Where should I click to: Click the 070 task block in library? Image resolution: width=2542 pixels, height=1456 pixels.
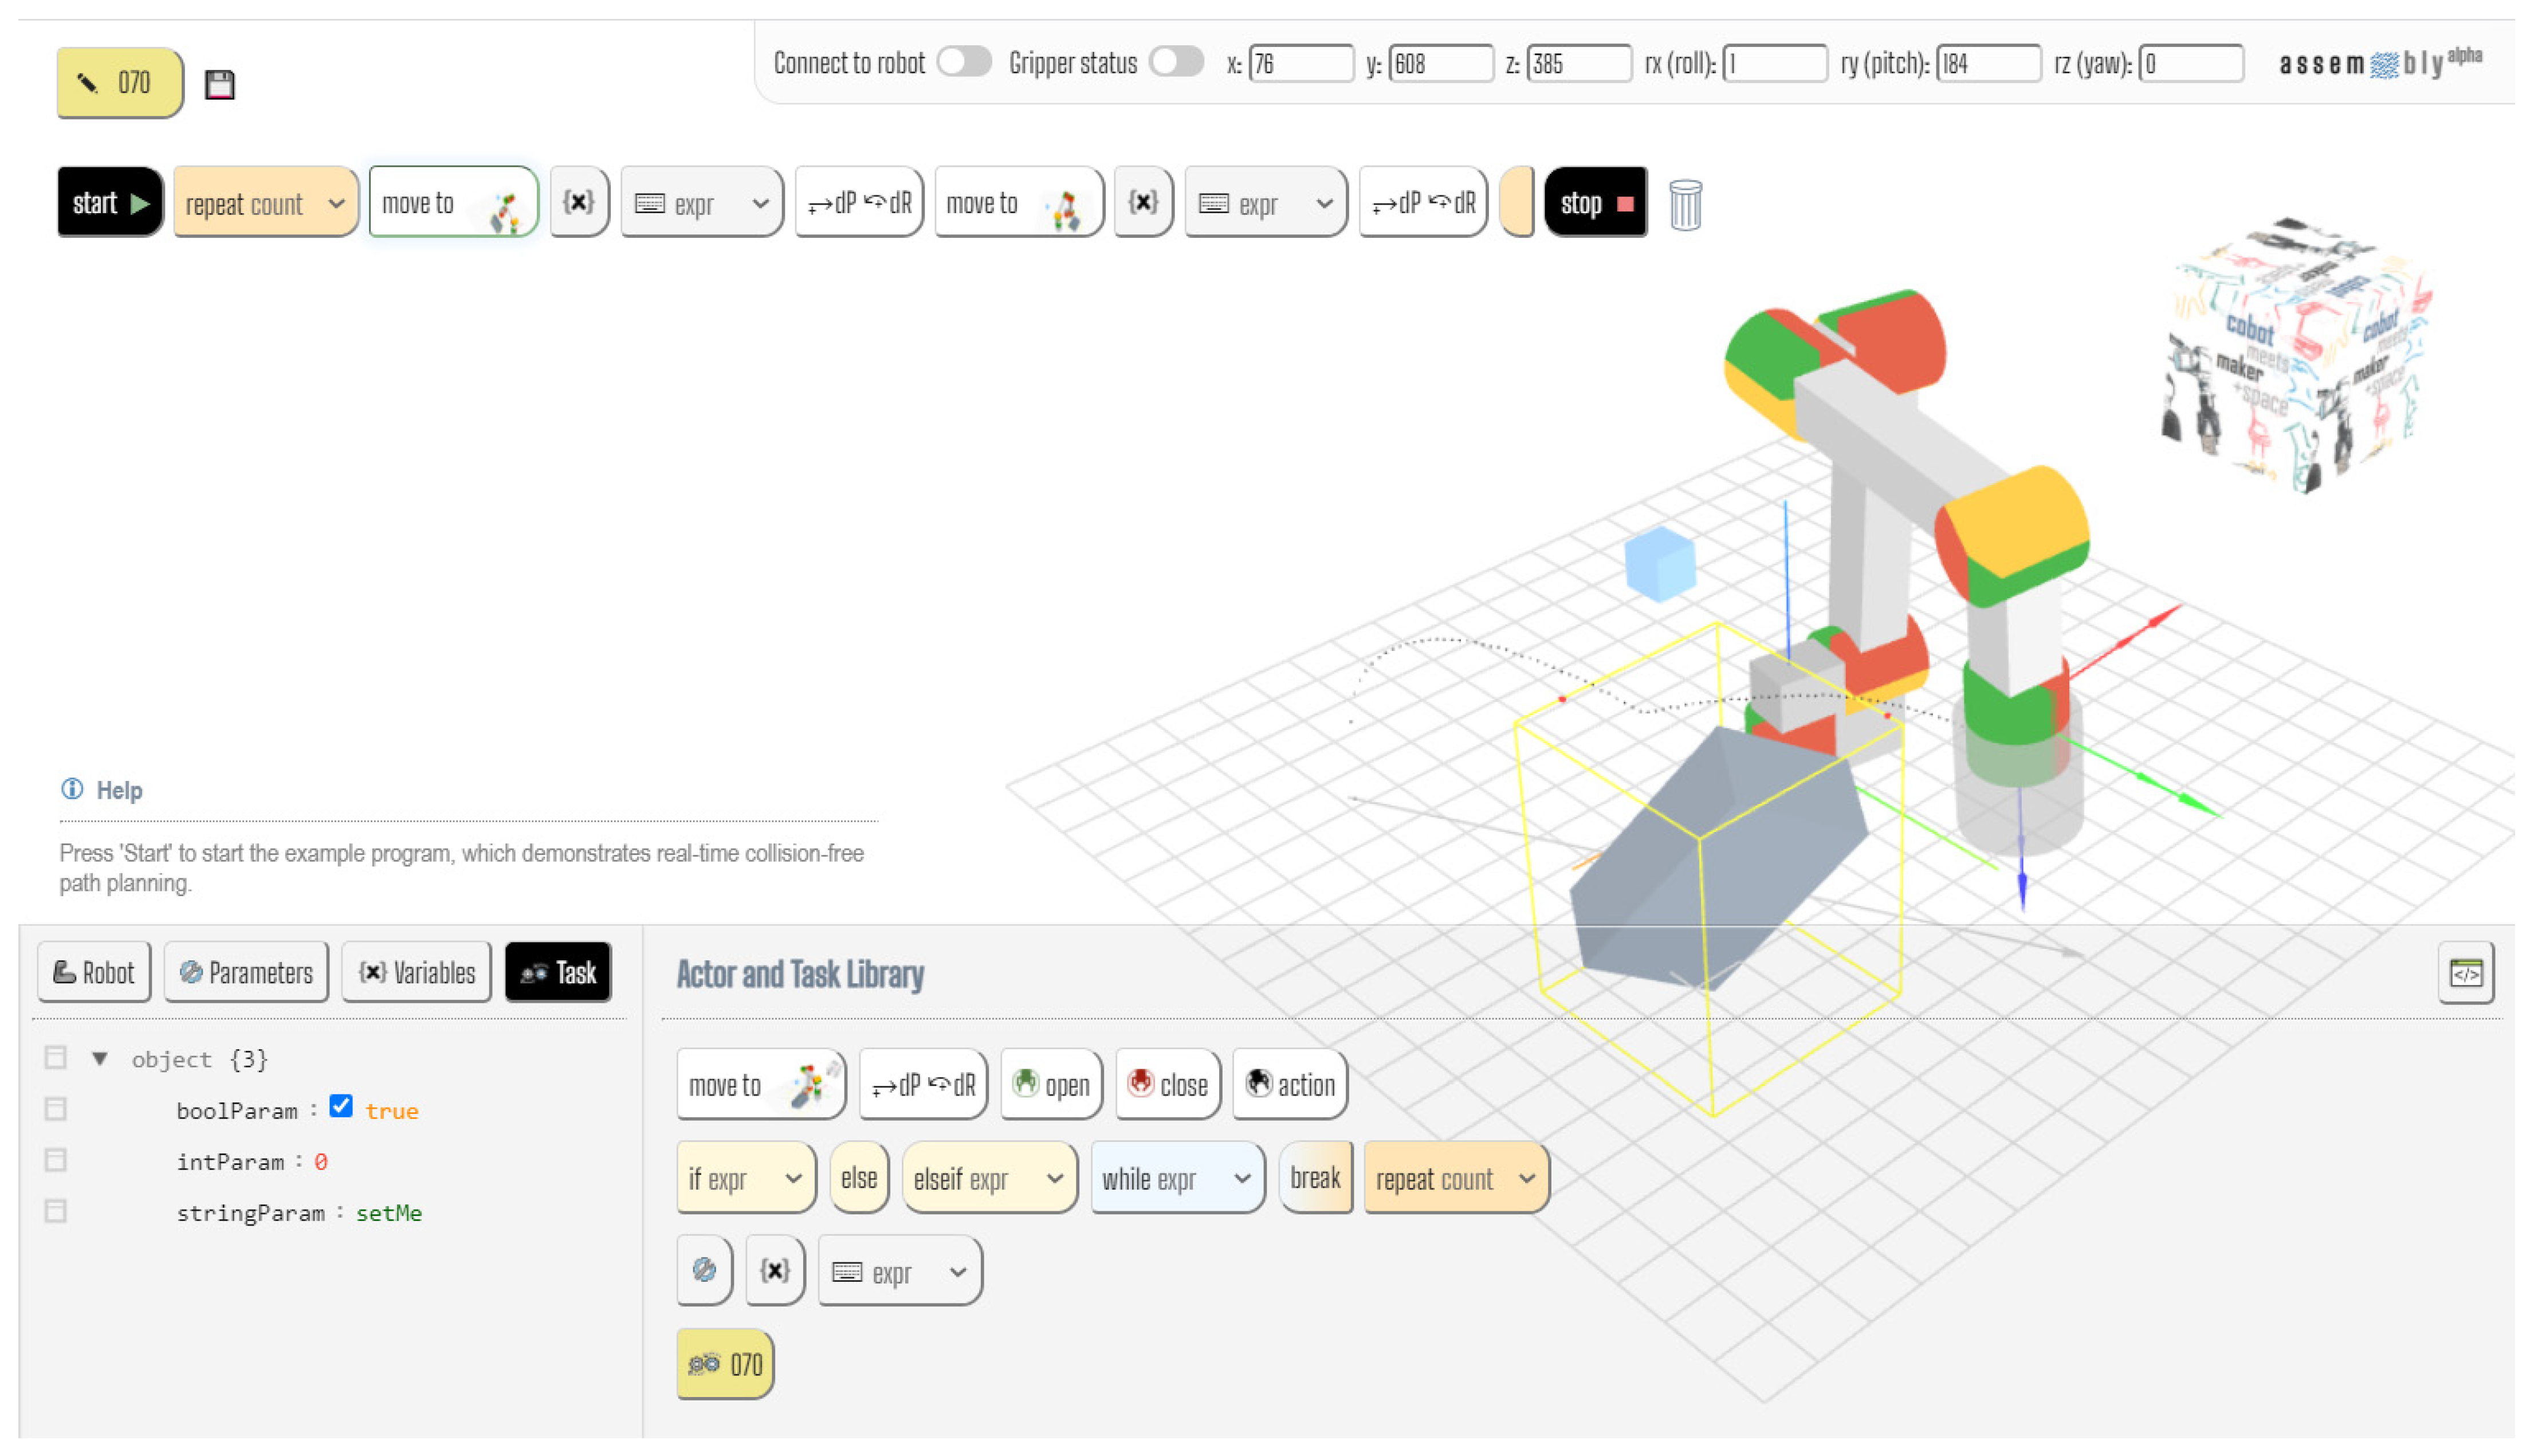point(725,1364)
